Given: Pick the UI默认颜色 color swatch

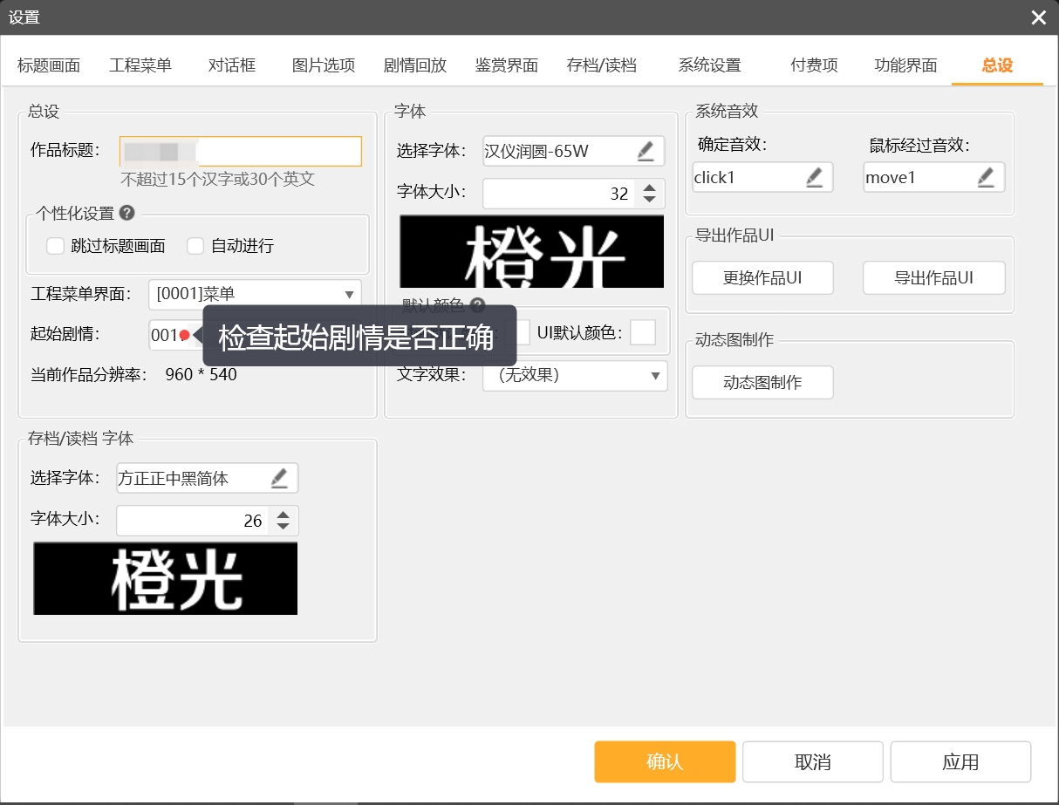Looking at the screenshot, I should click(x=643, y=332).
